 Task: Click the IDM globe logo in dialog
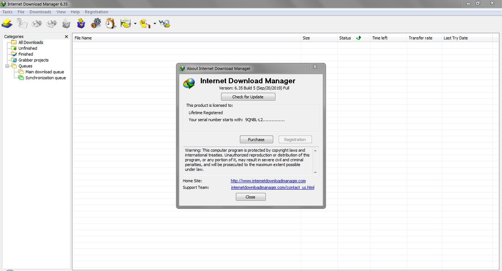tap(189, 83)
